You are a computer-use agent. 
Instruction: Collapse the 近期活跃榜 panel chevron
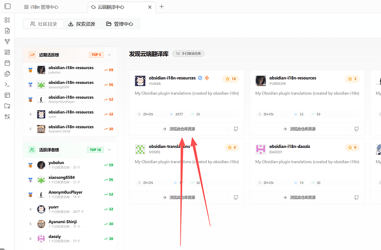[x=109, y=55]
